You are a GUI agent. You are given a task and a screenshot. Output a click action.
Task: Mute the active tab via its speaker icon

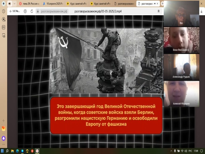pos(155,4)
